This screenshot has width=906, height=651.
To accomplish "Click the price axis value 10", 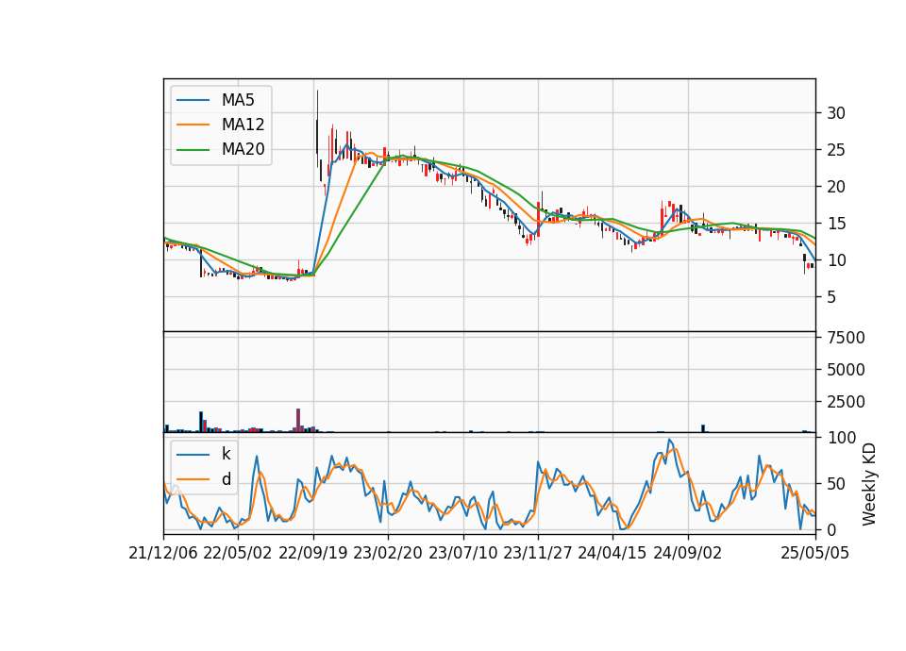I will pyautogui.click(x=836, y=260).
